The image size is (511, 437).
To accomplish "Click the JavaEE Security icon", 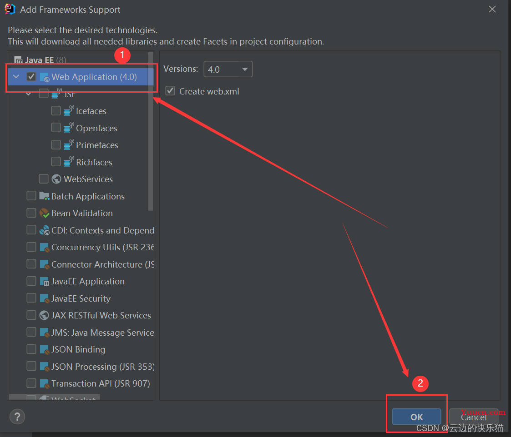I will [44, 298].
